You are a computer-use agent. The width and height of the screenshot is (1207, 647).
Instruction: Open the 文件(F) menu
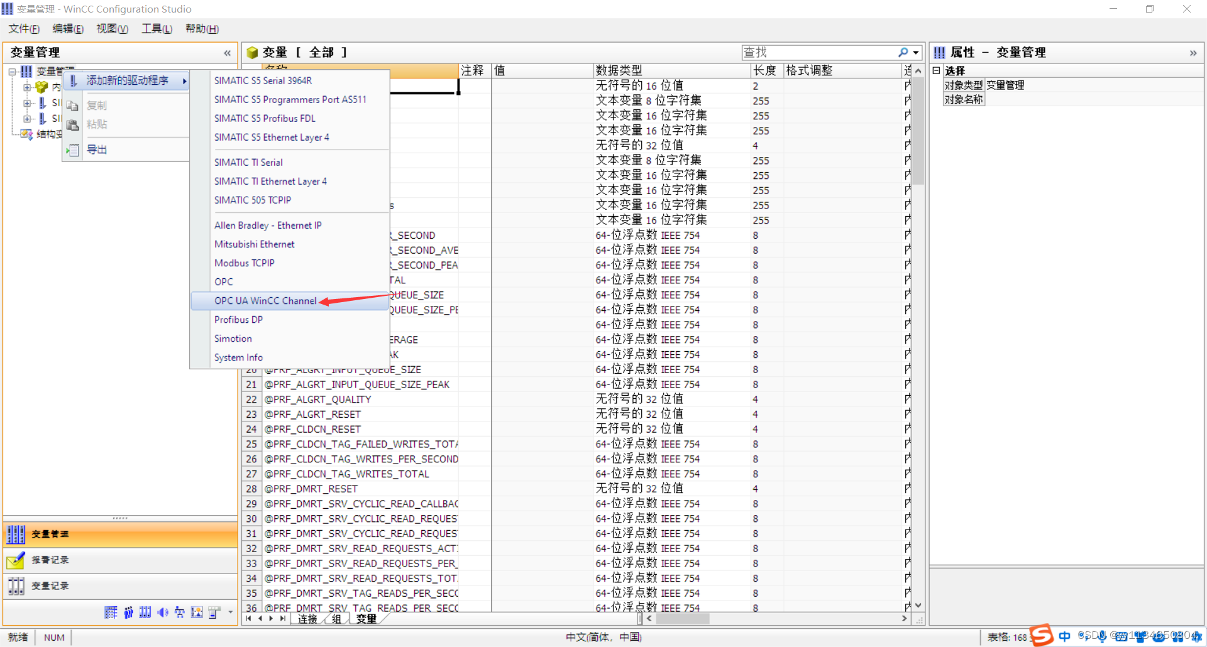24,29
